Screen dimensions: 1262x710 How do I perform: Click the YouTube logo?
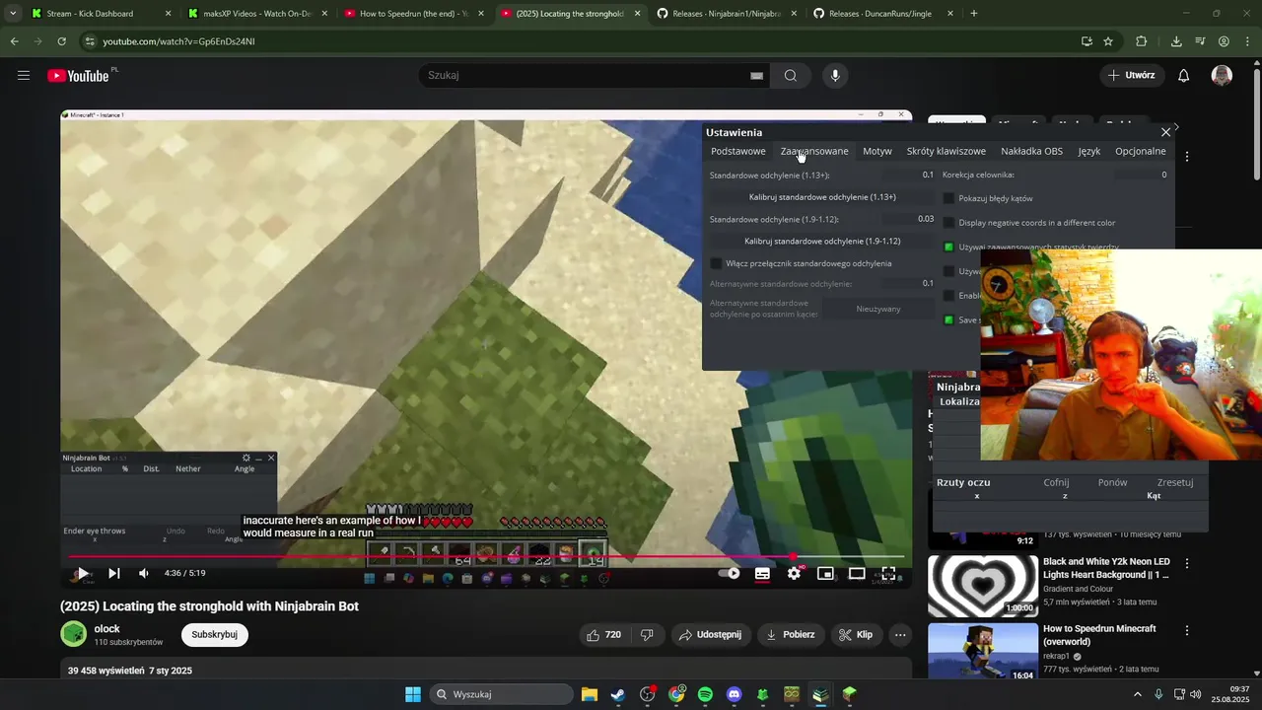(79, 76)
